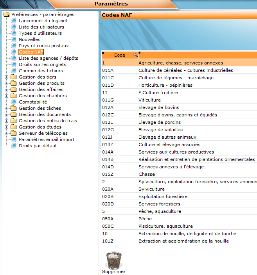Go to Pays et codes postaux
The image size is (257, 275).
[44, 46]
